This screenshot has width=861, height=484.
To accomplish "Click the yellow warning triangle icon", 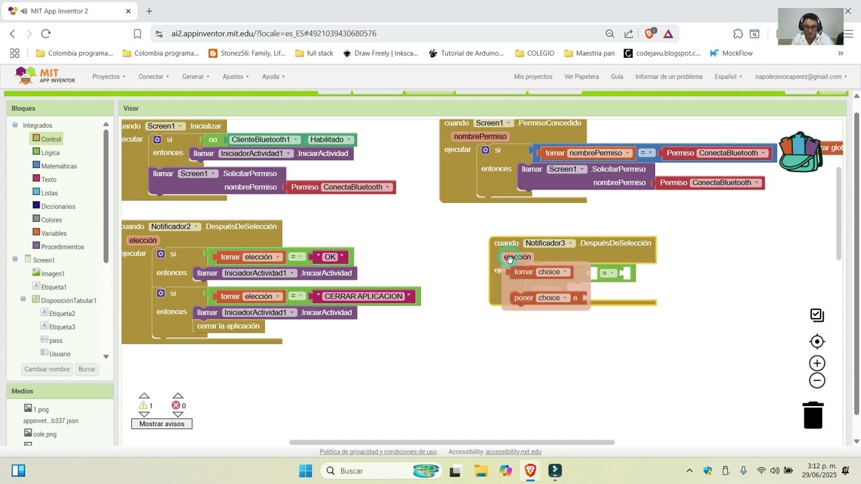I will (x=143, y=405).
